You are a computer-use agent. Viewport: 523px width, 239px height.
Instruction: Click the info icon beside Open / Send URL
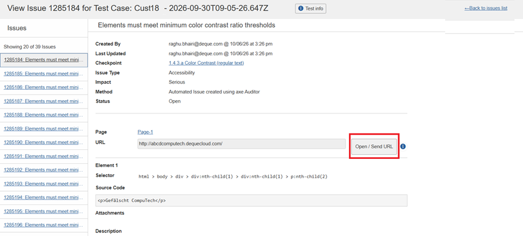pyautogui.click(x=403, y=146)
